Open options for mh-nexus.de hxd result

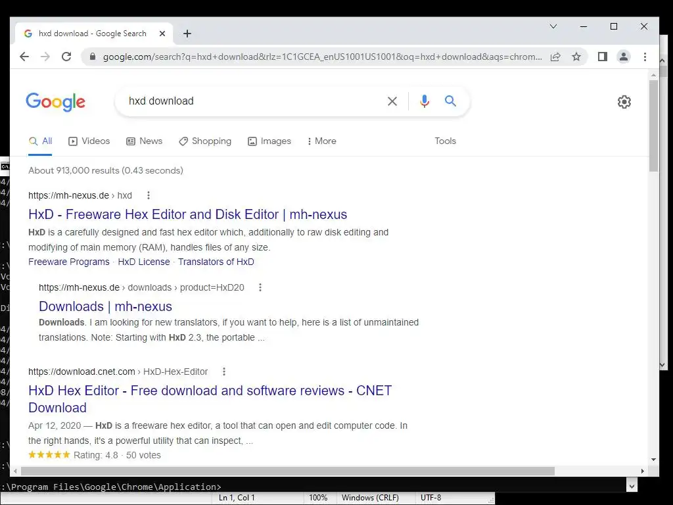[x=149, y=195]
